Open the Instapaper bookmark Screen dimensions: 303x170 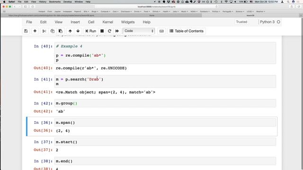[x=67, y=11]
